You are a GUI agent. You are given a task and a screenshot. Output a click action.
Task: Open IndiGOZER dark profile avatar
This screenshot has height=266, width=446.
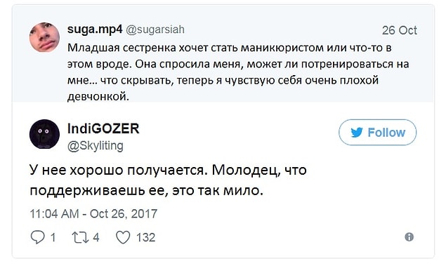[x=44, y=134]
